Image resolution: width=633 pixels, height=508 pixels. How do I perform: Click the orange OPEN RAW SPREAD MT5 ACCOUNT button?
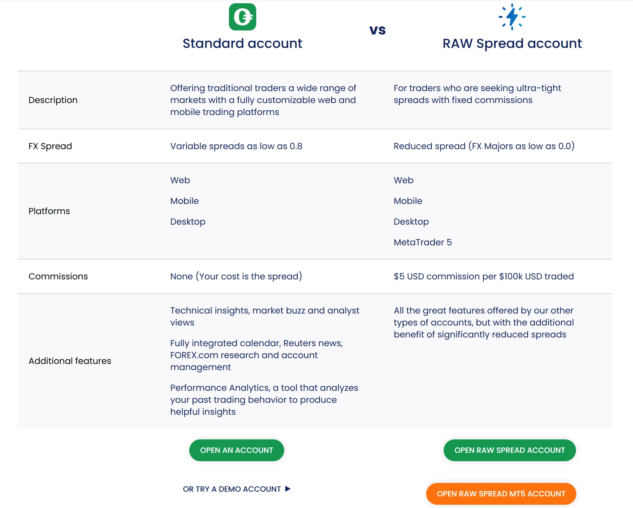point(501,494)
